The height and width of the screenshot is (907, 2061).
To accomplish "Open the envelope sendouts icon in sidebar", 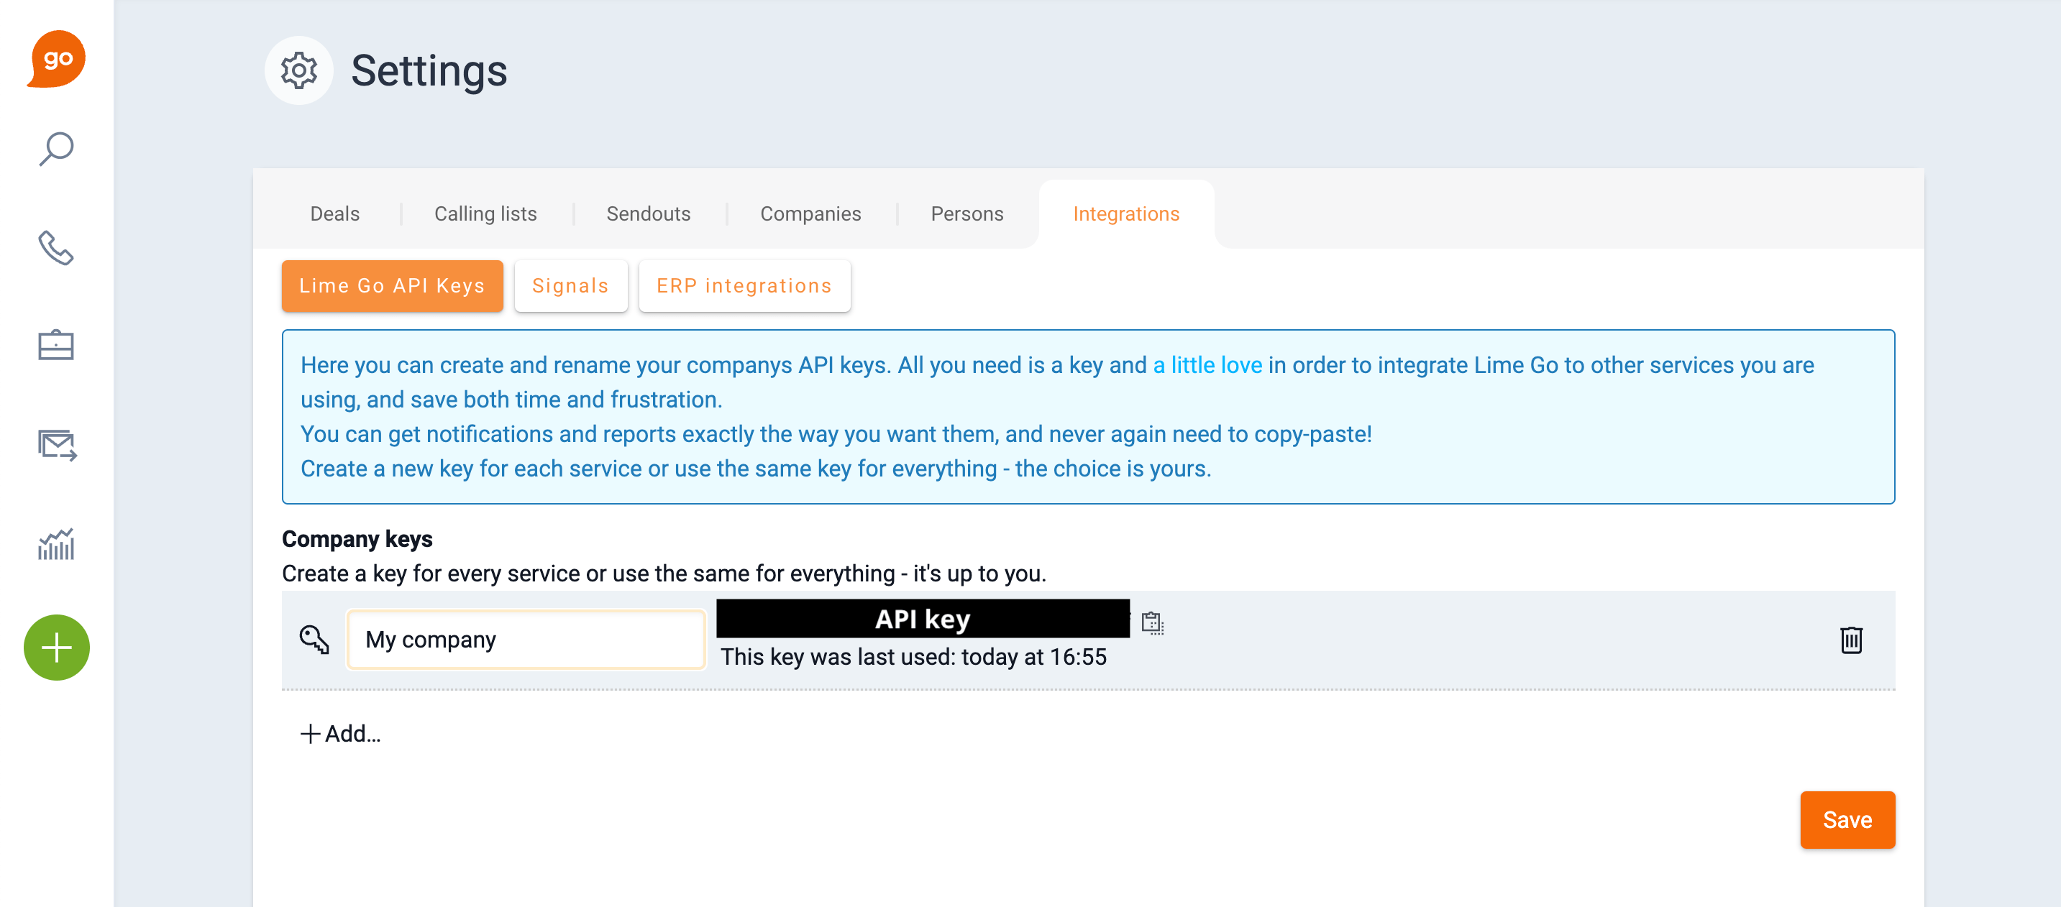I will pyautogui.click(x=57, y=445).
